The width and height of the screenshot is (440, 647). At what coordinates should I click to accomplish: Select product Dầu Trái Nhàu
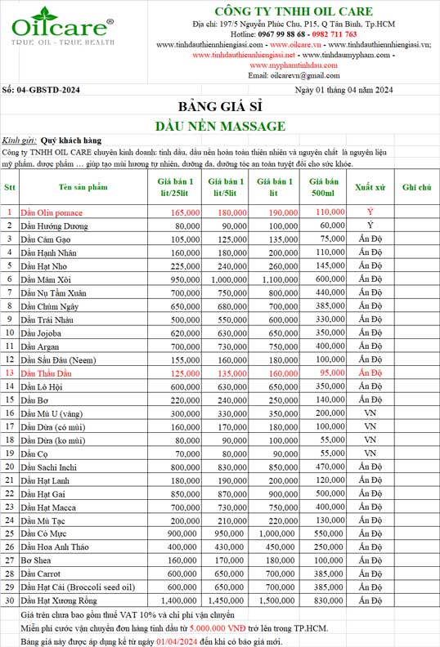[47, 319]
